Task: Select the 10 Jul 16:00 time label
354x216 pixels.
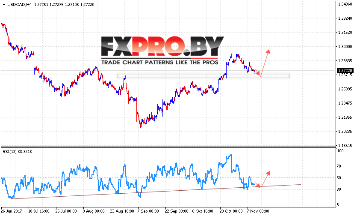Action: coord(38,211)
